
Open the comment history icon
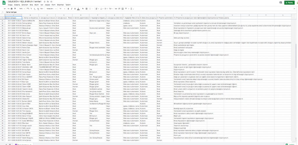pyautogui.click(x=281, y=3)
